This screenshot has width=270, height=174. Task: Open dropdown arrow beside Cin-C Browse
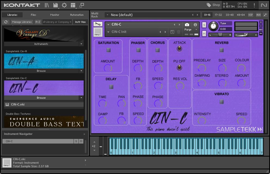[x=81, y=98]
